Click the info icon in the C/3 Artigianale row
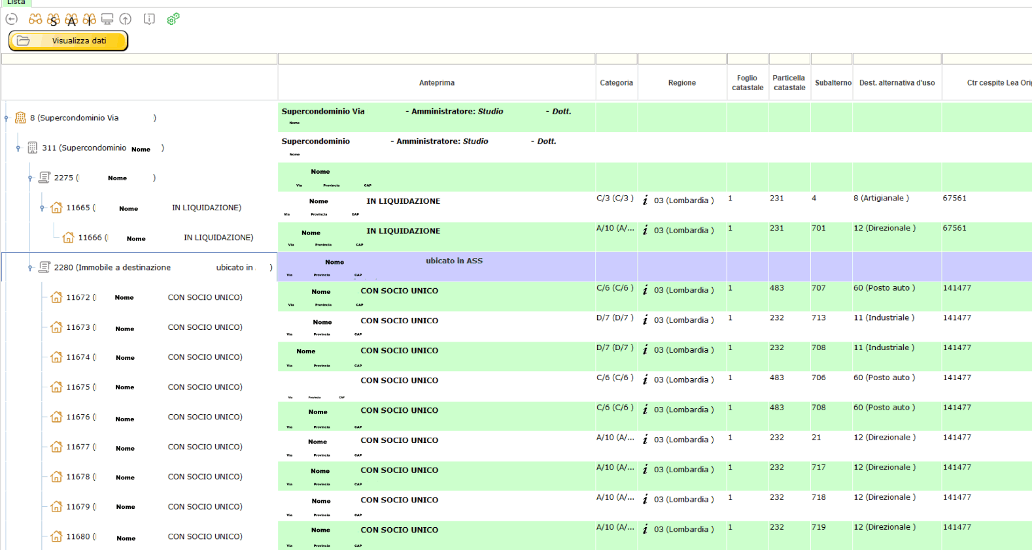 tap(645, 200)
